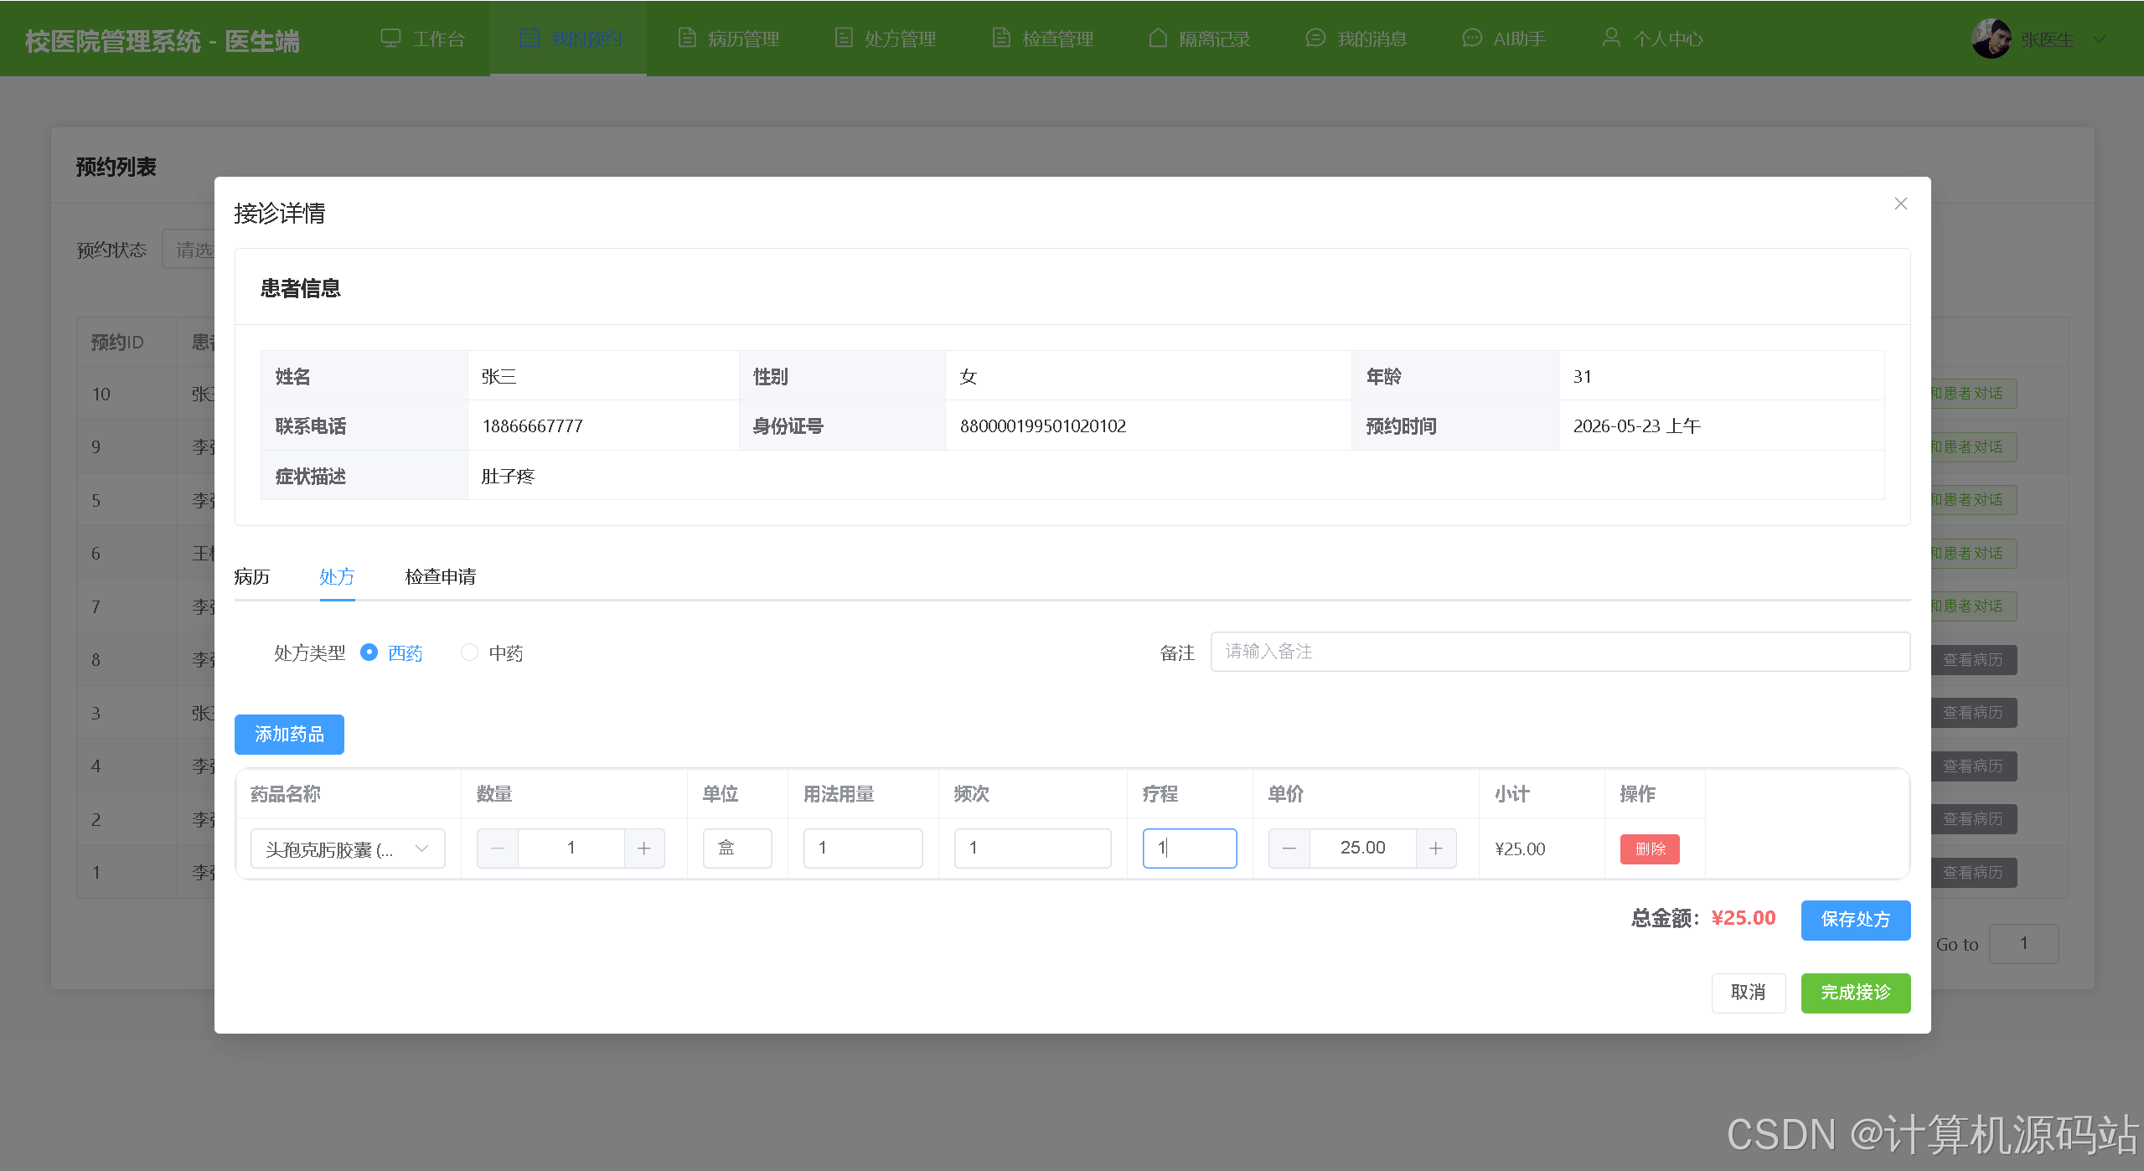
Task: Click the phone number 18866667777
Action: click(x=533, y=426)
